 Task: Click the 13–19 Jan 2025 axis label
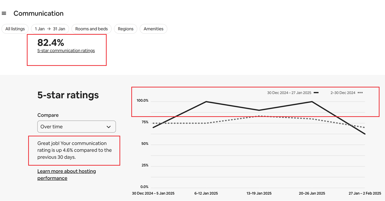coord(259,193)
